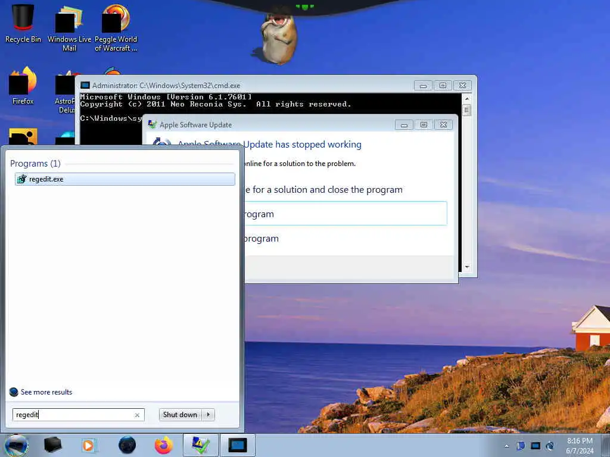Screen dimensions: 610x457
Task: Open the dark globe taskbar icon
Action: click(x=127, y=445)
